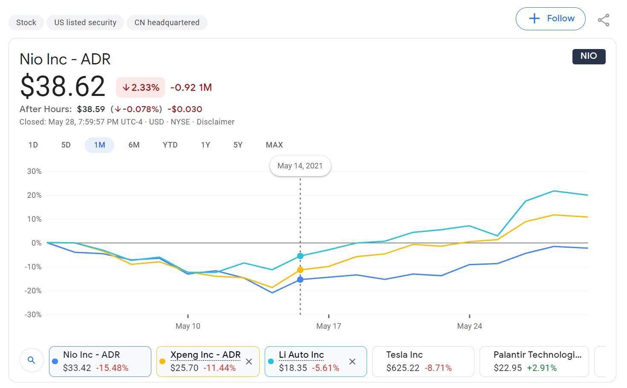This screenshot has width=627, height=388.
Task: Remove Li Auto Inc comparison with X
Action: tap(352, 362)
